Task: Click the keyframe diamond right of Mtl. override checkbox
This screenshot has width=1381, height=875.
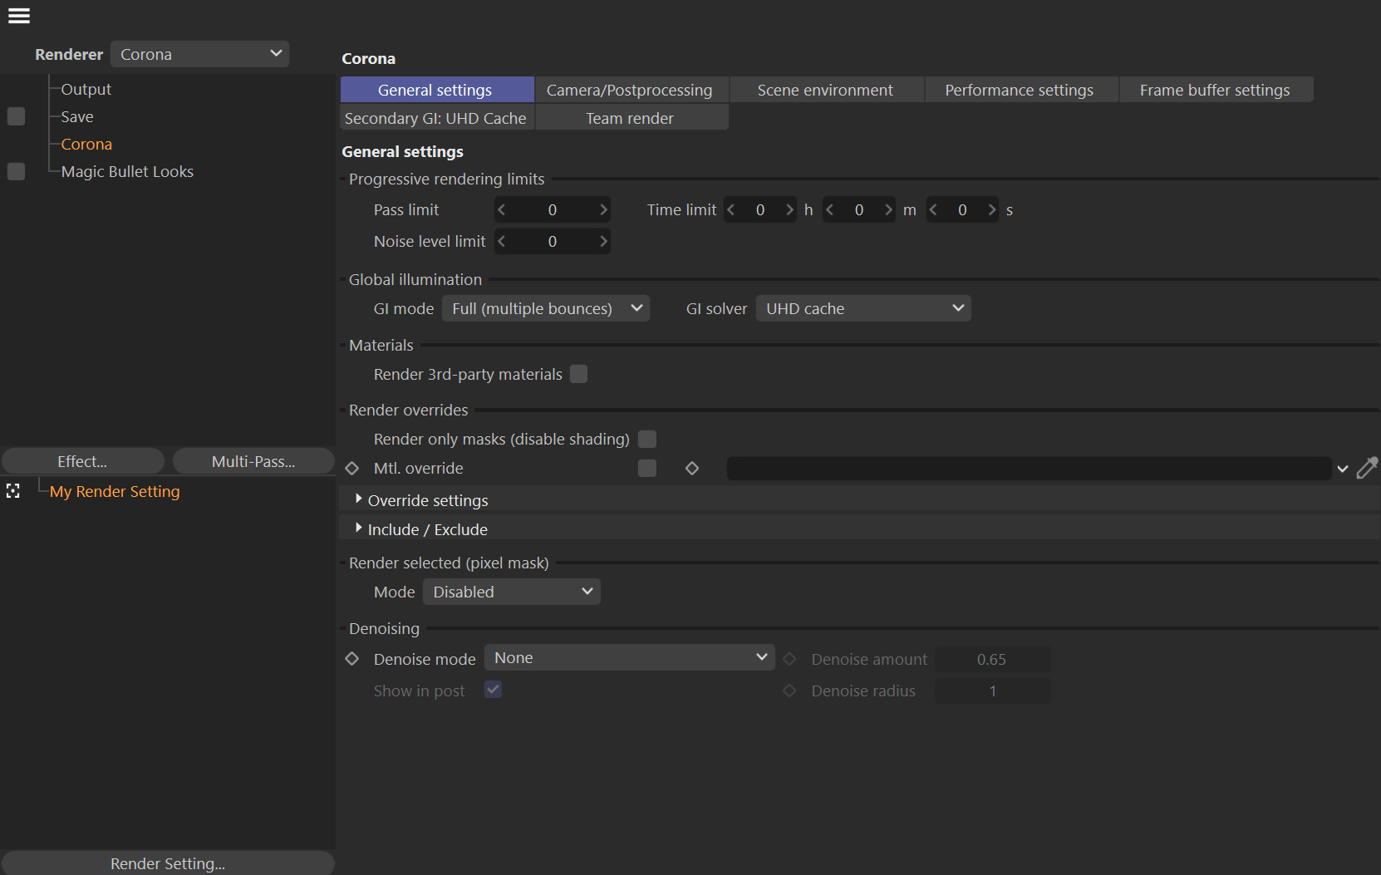Action: pos(692,469)
